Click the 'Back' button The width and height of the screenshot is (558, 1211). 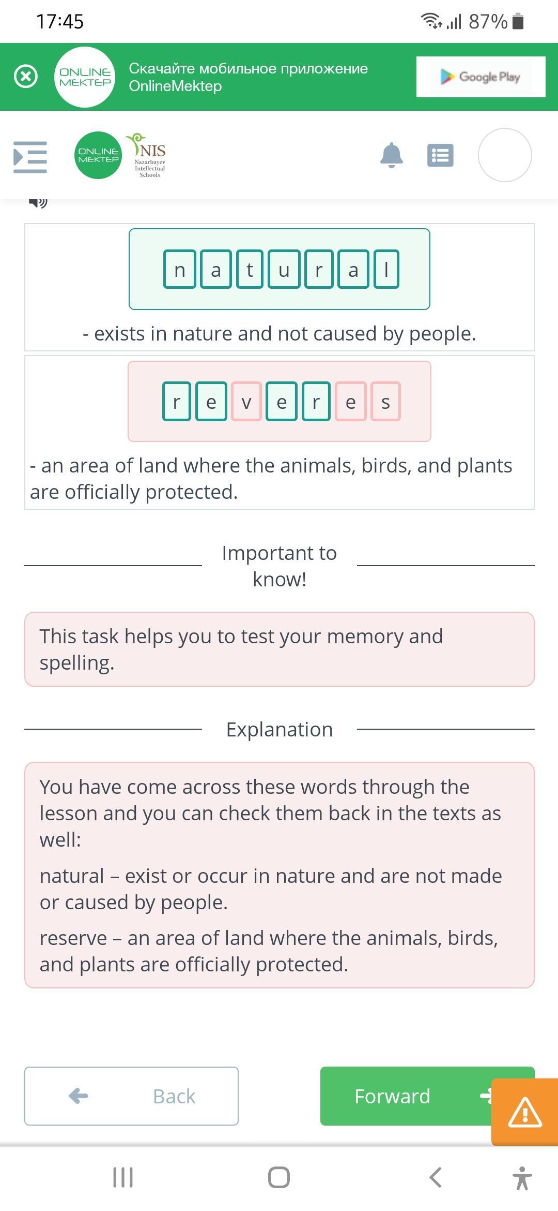click(x=131, y=1096)
